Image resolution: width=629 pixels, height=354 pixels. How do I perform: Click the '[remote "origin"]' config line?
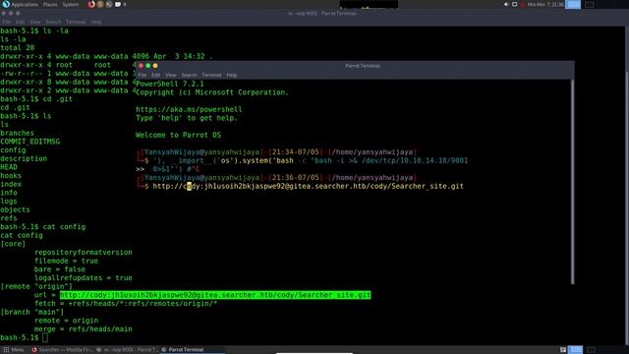36,286
